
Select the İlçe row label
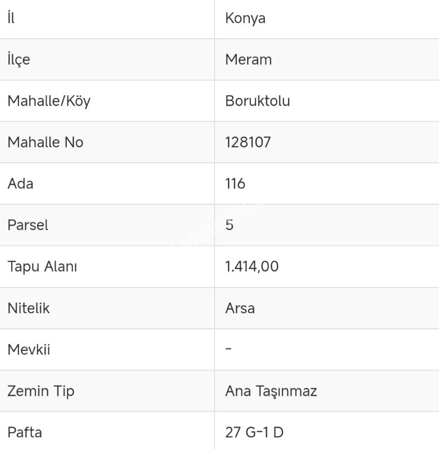click(19, 59)
